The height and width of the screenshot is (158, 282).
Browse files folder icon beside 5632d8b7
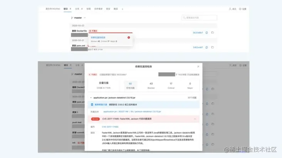[213, 33]
